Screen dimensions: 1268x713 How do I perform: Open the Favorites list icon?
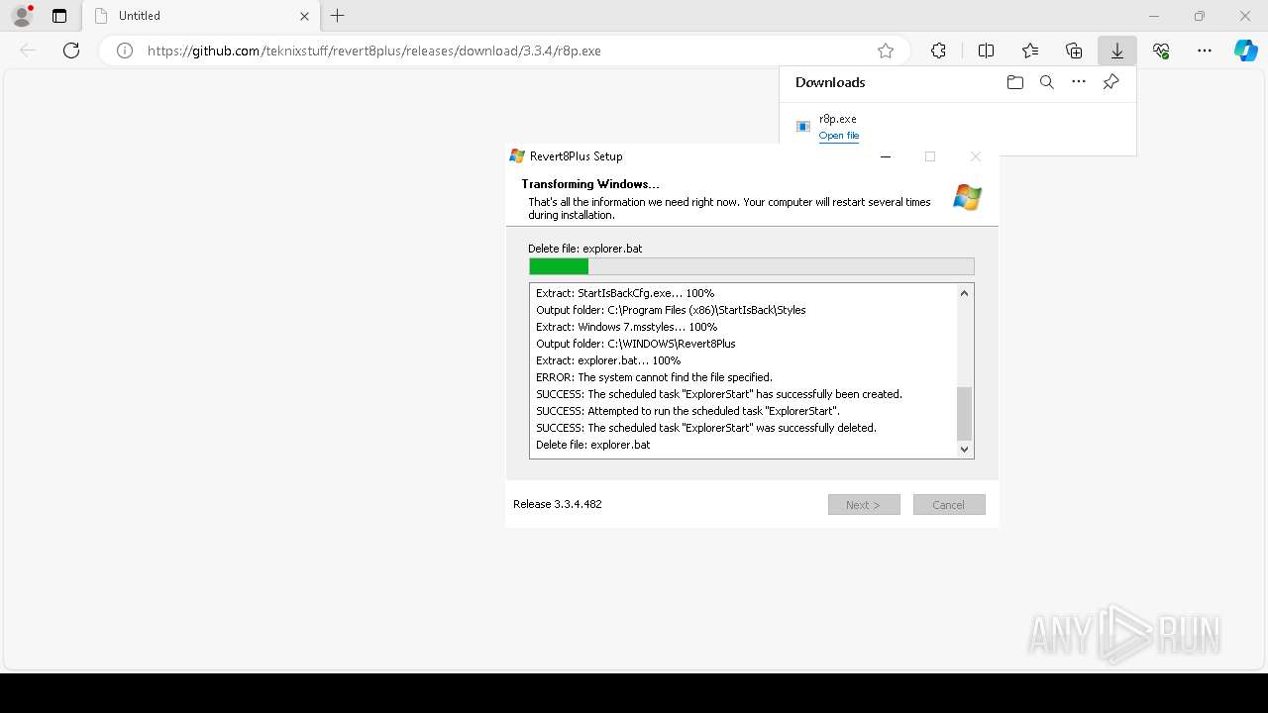[1030, 51]
